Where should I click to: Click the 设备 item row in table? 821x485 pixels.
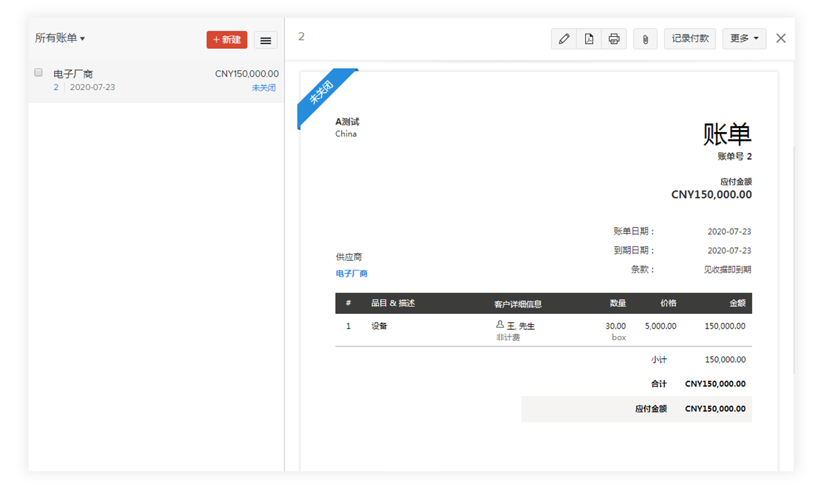[x=379, y=326]
